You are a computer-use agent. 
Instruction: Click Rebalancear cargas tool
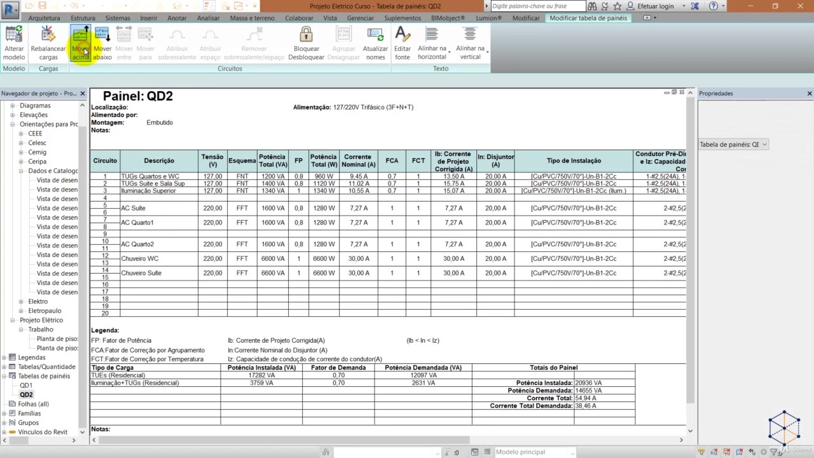(x=48, y=43)
